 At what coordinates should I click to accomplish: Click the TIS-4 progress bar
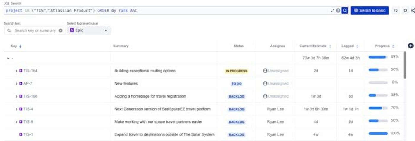(x=378, y=108)
